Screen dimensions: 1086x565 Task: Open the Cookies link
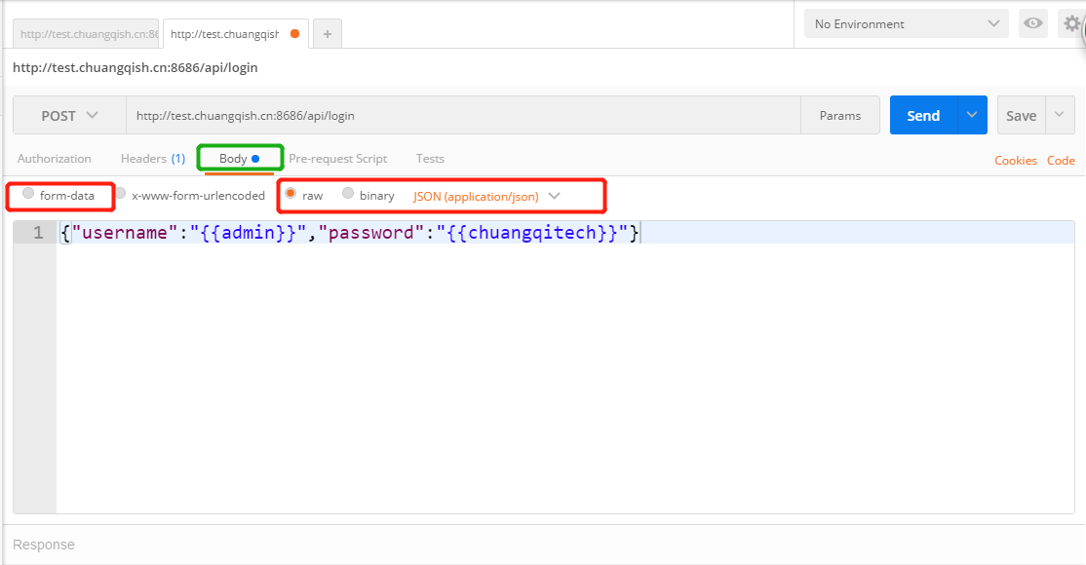pos(1016,161)
